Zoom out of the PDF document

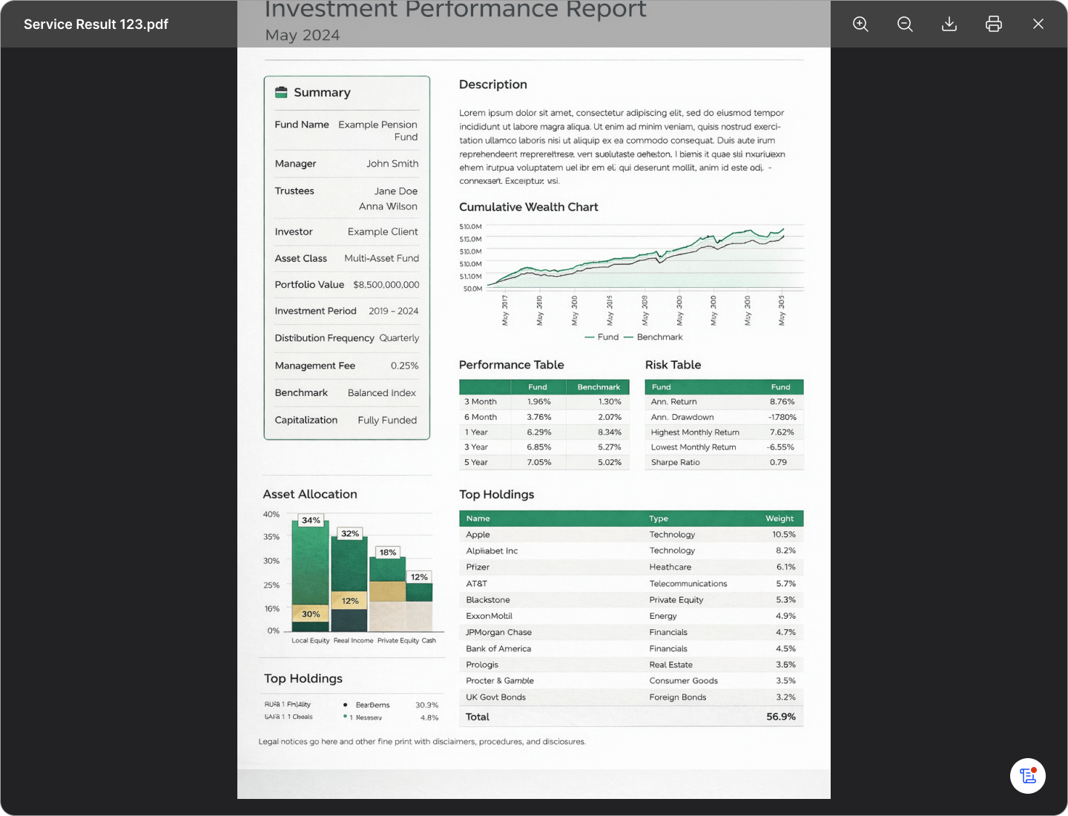tap(905, 24)
